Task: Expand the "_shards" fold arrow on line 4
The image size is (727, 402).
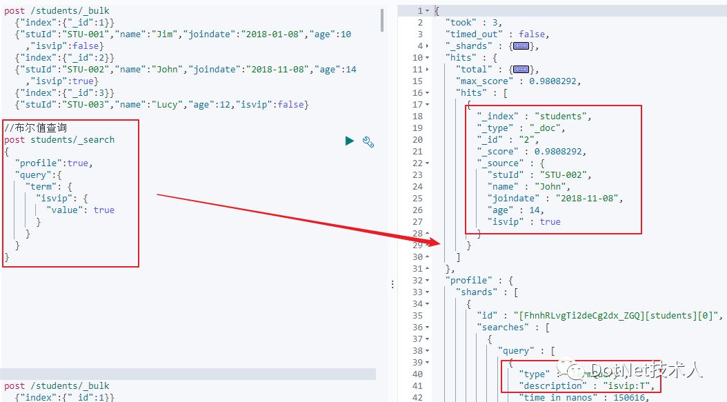Action: [428, 46]
